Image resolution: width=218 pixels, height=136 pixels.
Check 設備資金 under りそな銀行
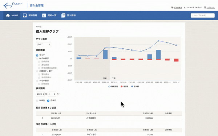point(39,84)
